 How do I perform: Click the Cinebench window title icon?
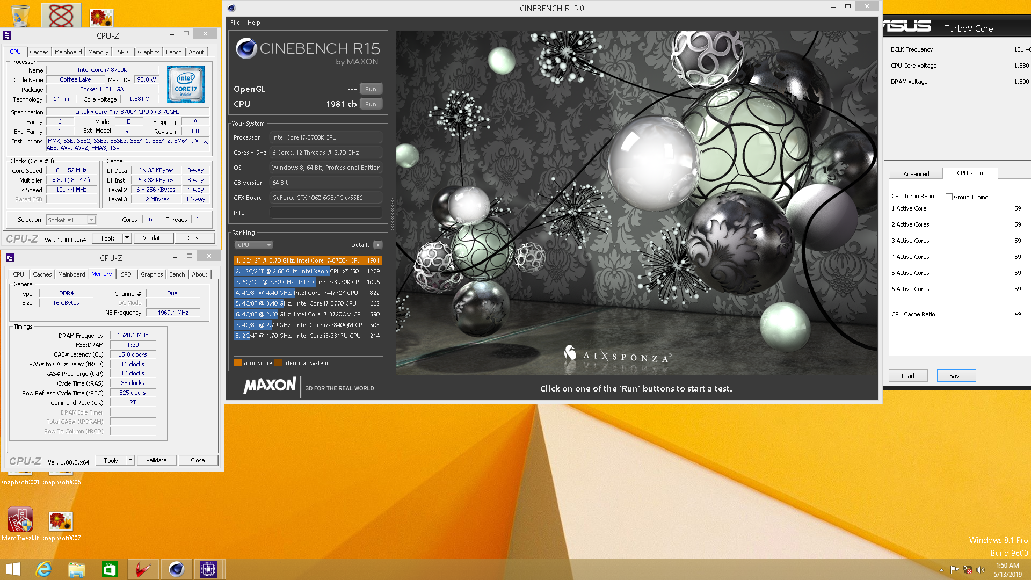pyautogui.click(x=231, y=8)
